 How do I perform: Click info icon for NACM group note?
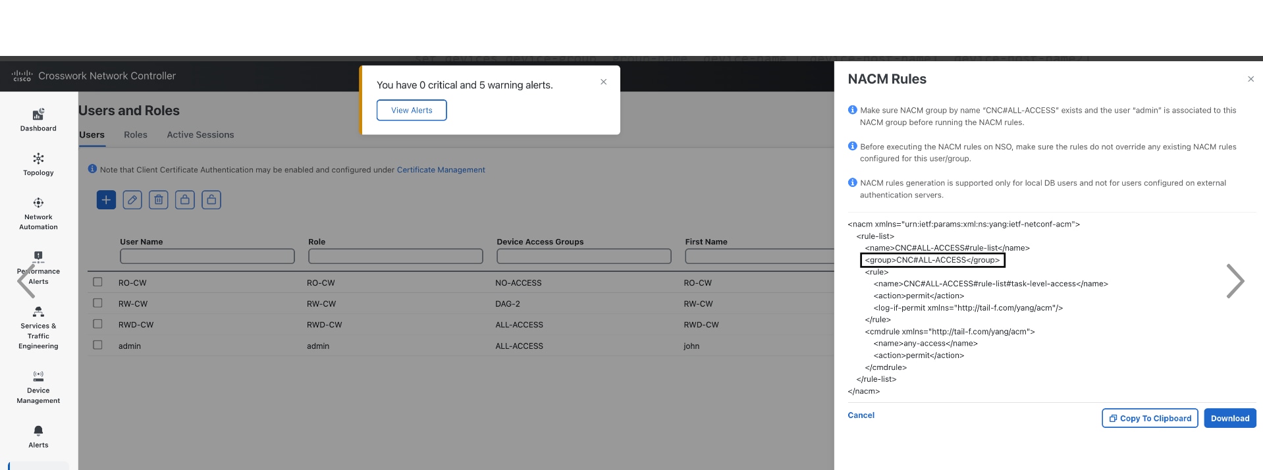click(852, 110)
